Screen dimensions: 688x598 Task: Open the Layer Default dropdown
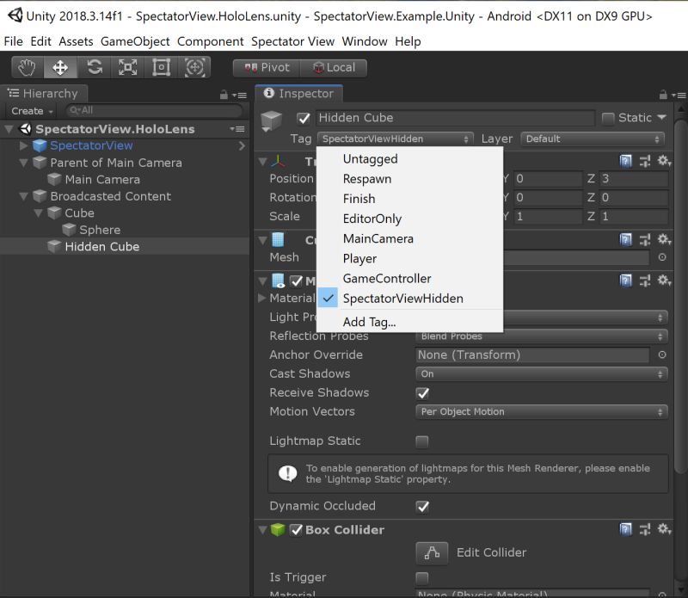point(593,139)
